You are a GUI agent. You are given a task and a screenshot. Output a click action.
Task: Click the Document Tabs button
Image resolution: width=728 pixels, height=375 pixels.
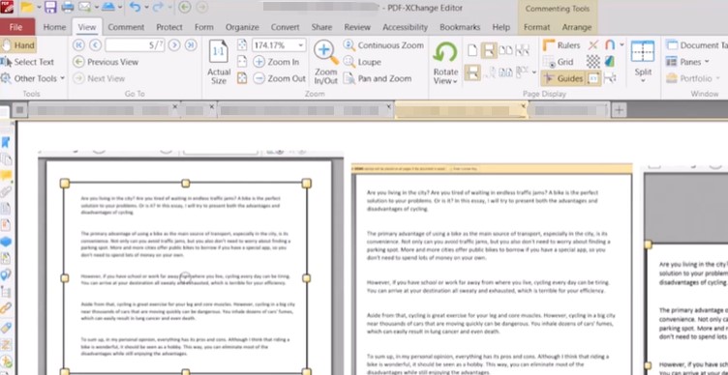pos(696,45)
